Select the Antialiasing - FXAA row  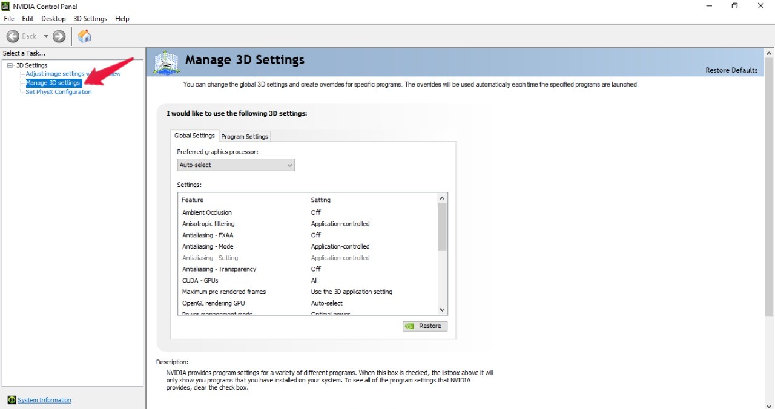pos(308,235)
